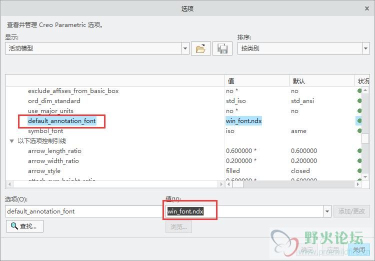Image resolution: width=375 pixels, height=261 pixels.
Task: Click status dot of symbol_font row
Action: 359,130
